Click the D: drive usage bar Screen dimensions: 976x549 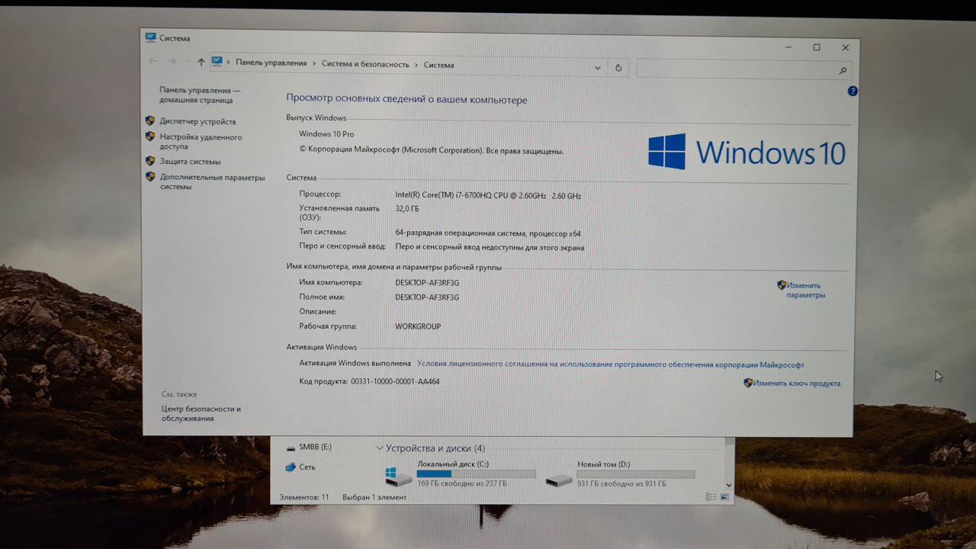click(x=636, y=474)
